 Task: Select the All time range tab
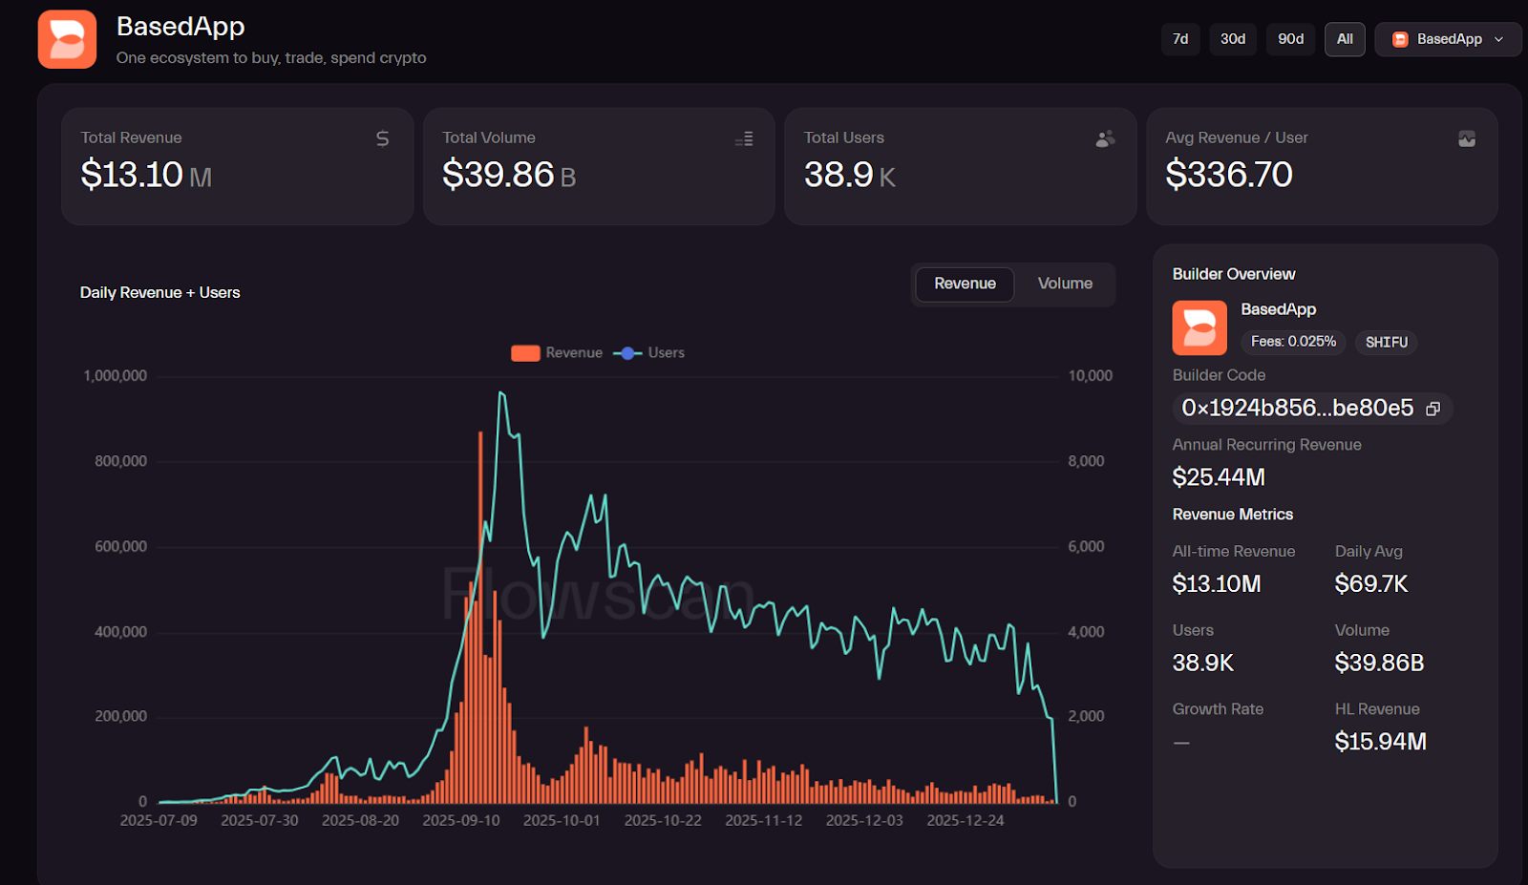click(1345, 39)
